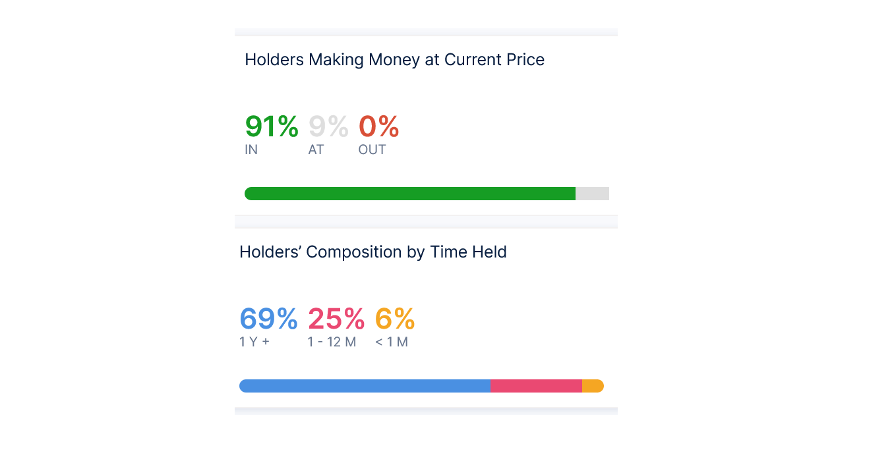Click the 1 Y + label
Viewport: 892px width, 463px height.
tap(254, 342)
